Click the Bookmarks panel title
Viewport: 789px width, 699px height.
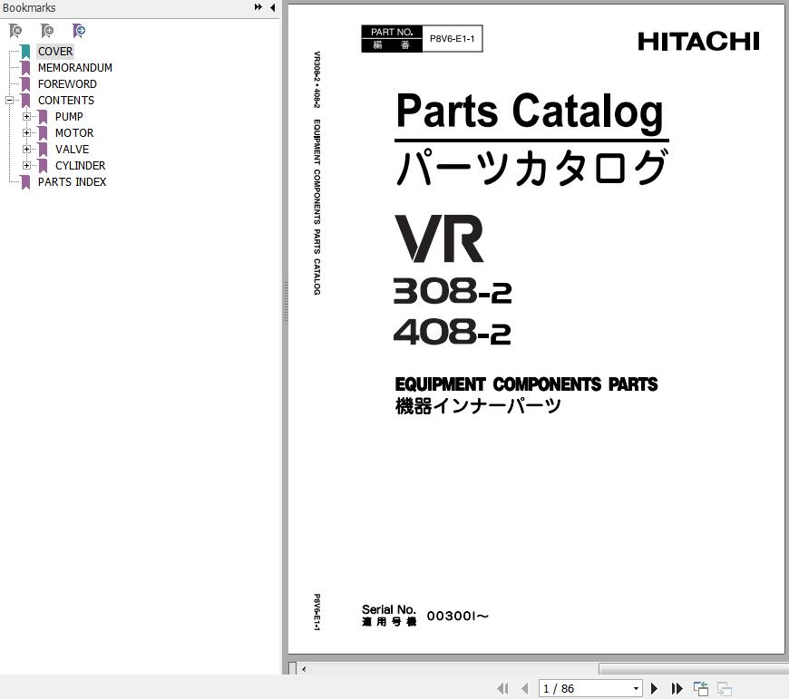(29, 7)
